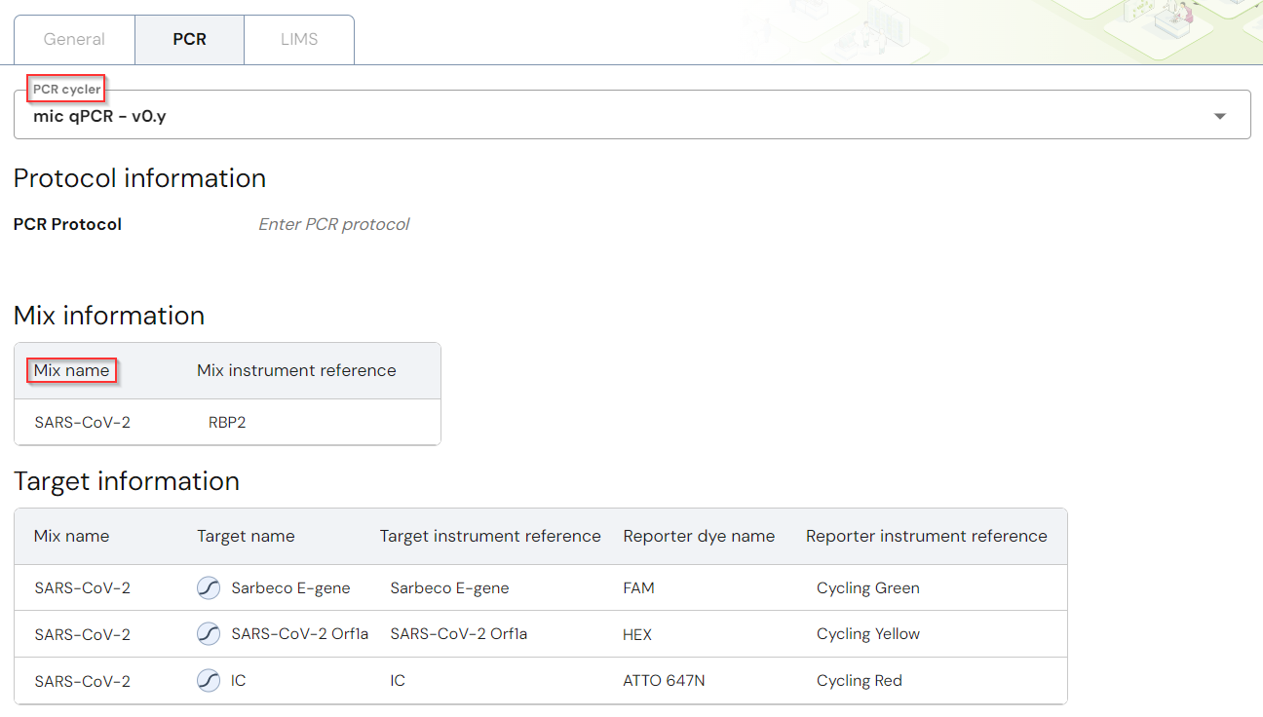Click the Protocol information heading
Screen dimensions: 1263x717
(x=139, y=178)
